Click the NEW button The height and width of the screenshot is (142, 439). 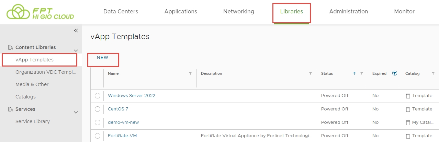click(x=103, y=58)
